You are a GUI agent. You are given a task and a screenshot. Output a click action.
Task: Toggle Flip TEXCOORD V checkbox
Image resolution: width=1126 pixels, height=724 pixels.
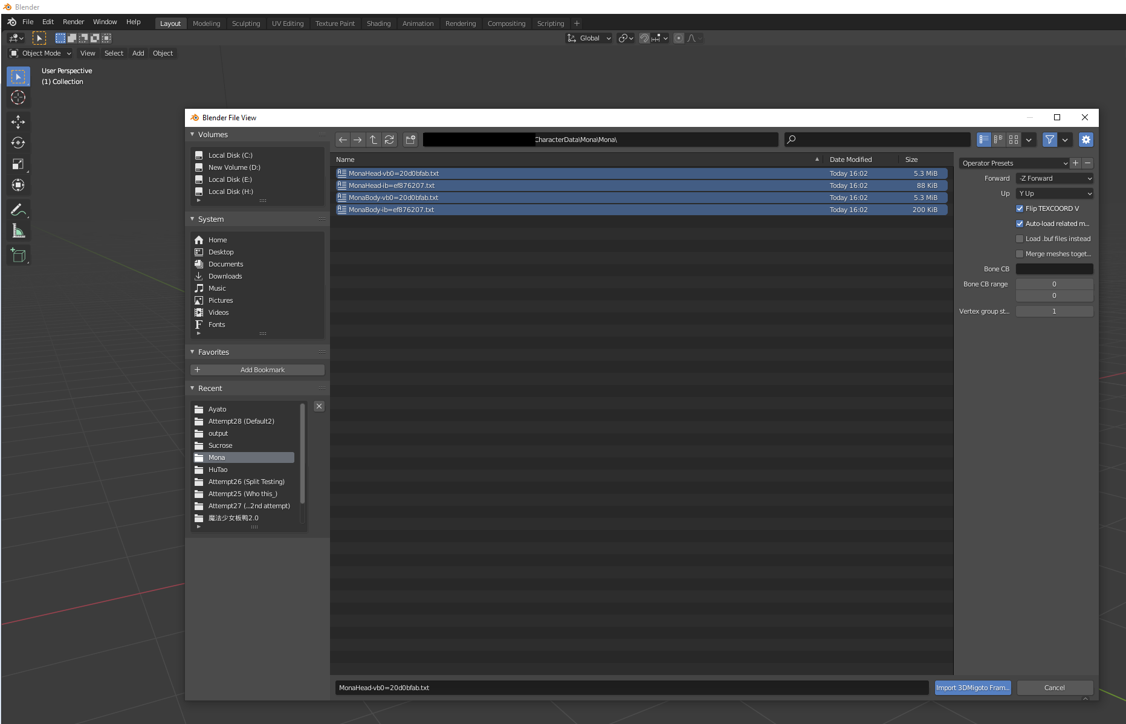pos(1020,208)
